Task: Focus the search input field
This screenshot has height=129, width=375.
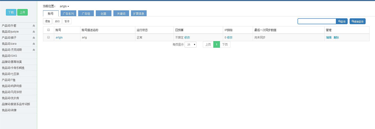Action: click(317, 21)
